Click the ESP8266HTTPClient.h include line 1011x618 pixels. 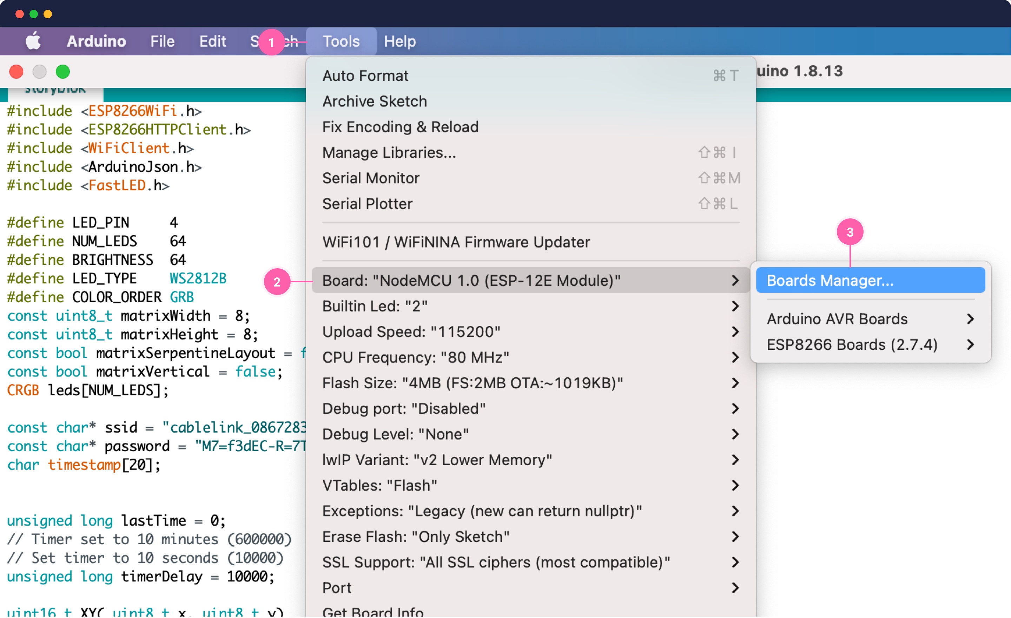point(129,130)
